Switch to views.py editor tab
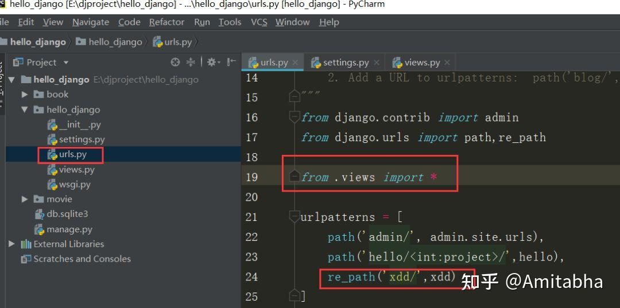This screenshot has width=620, height=308. 421,63
